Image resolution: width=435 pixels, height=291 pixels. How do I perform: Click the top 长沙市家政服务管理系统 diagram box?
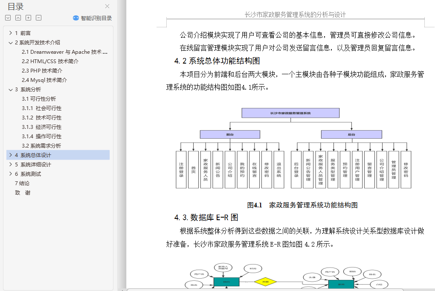(290, 113)
